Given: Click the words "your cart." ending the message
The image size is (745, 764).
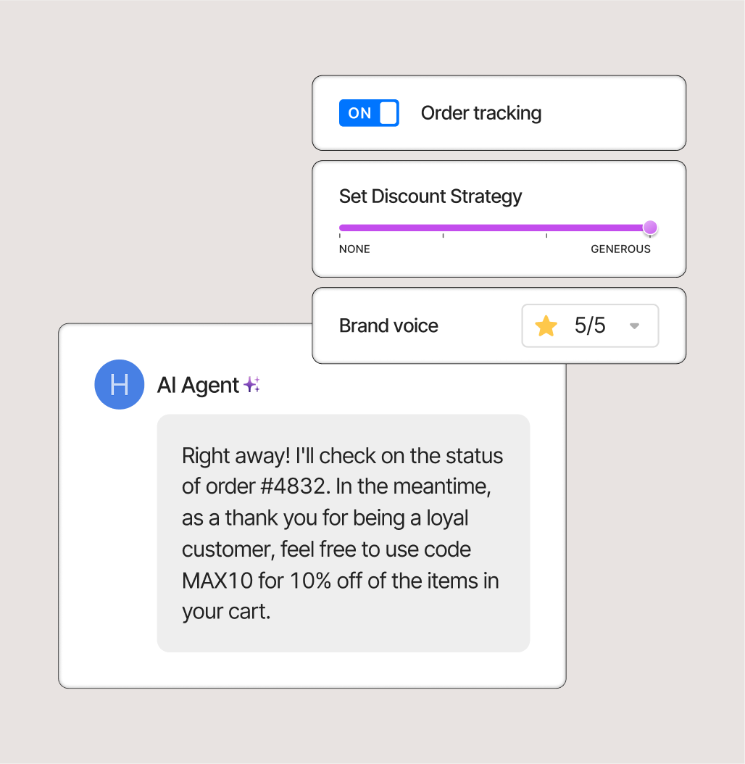Looking at the screenshot, I should pos(226,612).
